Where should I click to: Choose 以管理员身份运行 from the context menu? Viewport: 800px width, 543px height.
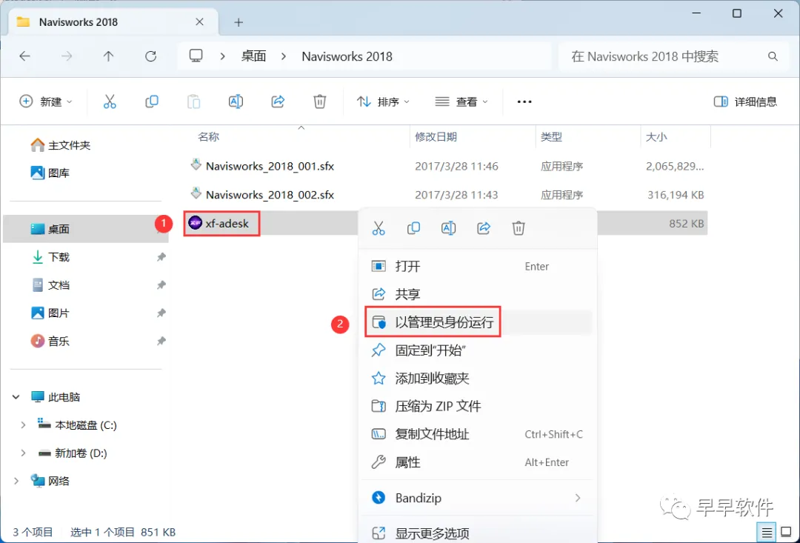[478, 322]
